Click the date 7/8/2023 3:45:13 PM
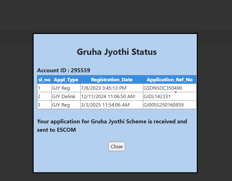Viewport: 232px width, 181px height. [x=104, y=88]
